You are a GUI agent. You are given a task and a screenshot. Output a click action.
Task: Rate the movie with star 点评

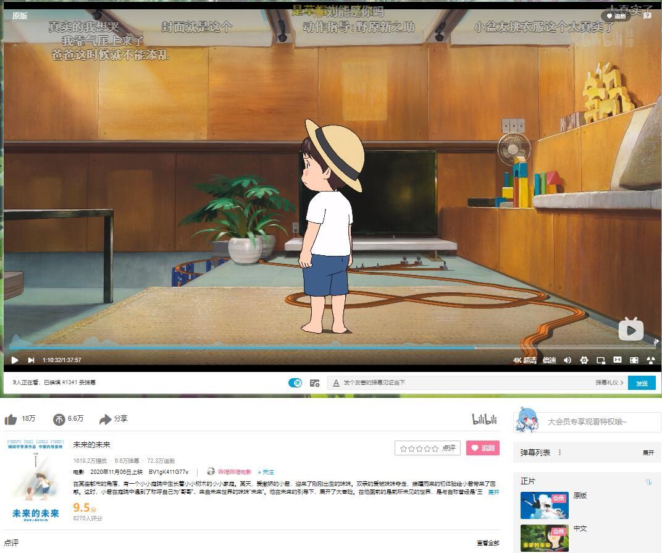coord(428,448)
